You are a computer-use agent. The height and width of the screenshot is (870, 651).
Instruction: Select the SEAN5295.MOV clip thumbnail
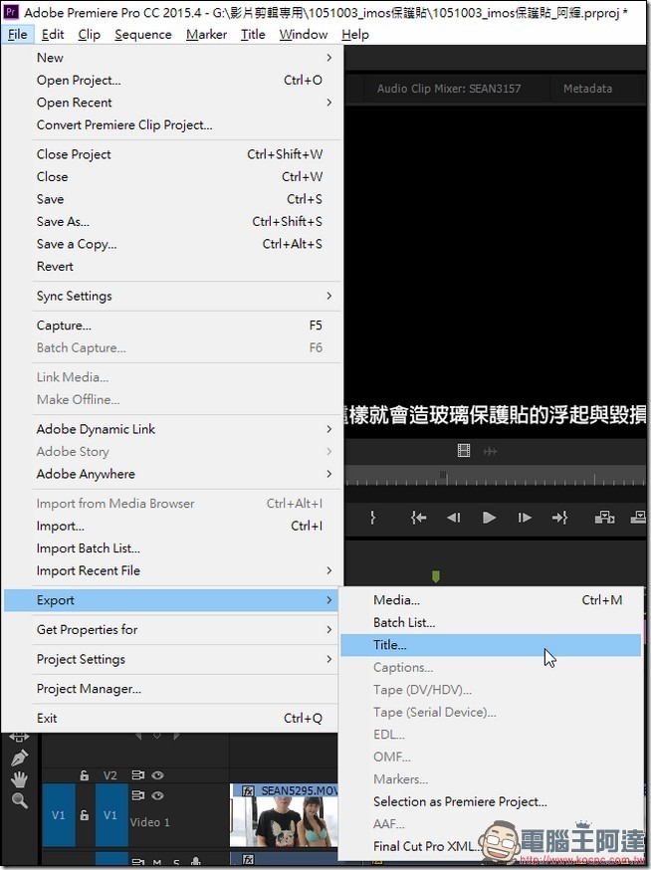284,822
